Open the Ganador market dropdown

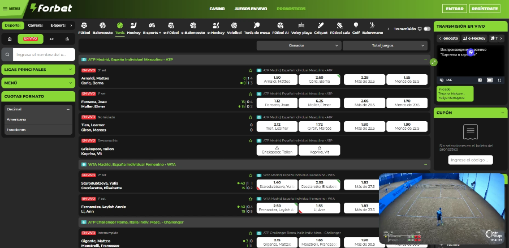[298, 45]
